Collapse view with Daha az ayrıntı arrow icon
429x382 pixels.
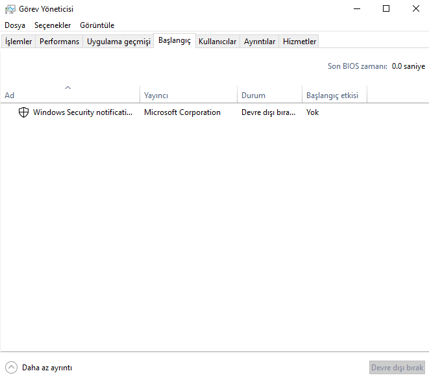pyautogui.click(x=11, y=368)
